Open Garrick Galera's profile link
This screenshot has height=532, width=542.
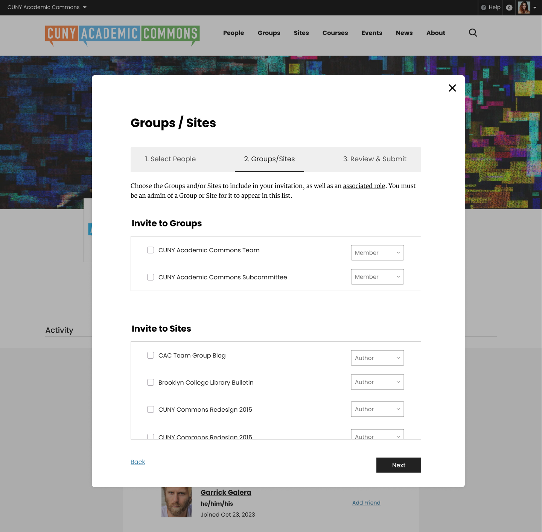pos(226,493)
